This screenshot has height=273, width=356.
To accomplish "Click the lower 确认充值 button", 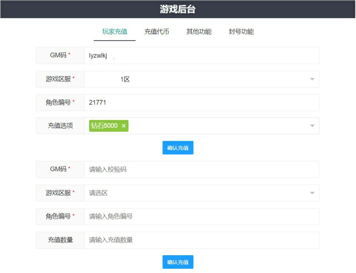I will 178,262.
